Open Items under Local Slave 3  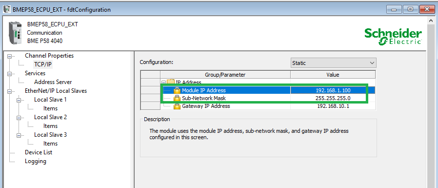coord(50,144)
